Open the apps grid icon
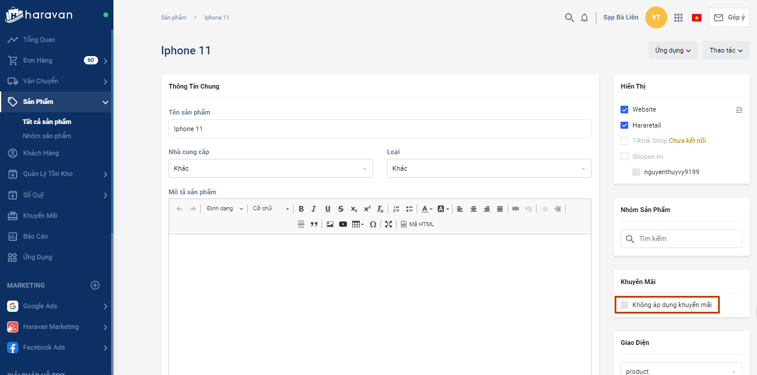The width and height of the screenshot is (757, 375). click(x=678, y=18)
